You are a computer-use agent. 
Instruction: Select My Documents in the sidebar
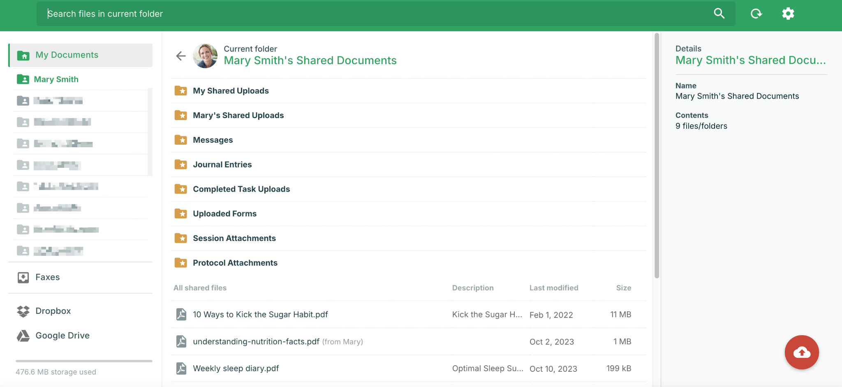coord(67,55)
